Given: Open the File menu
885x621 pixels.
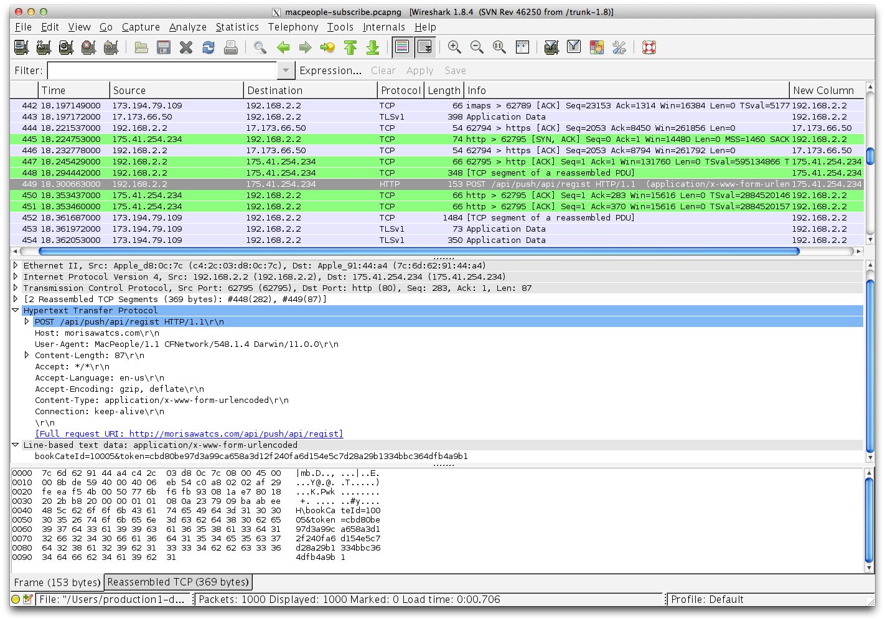Looking at the screenshot, I should tap(23, 27).
